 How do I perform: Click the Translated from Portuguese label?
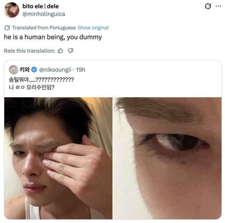pyautogui.click(x=44, y=28)
